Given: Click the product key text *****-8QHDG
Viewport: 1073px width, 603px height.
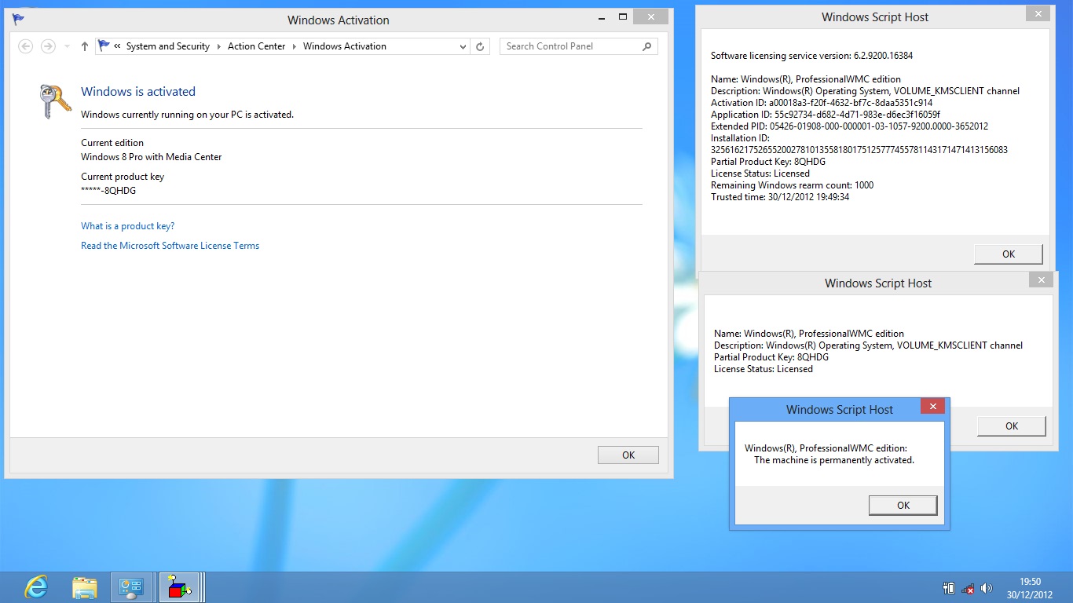Looking at the screenshot, I should click(108, 191).
